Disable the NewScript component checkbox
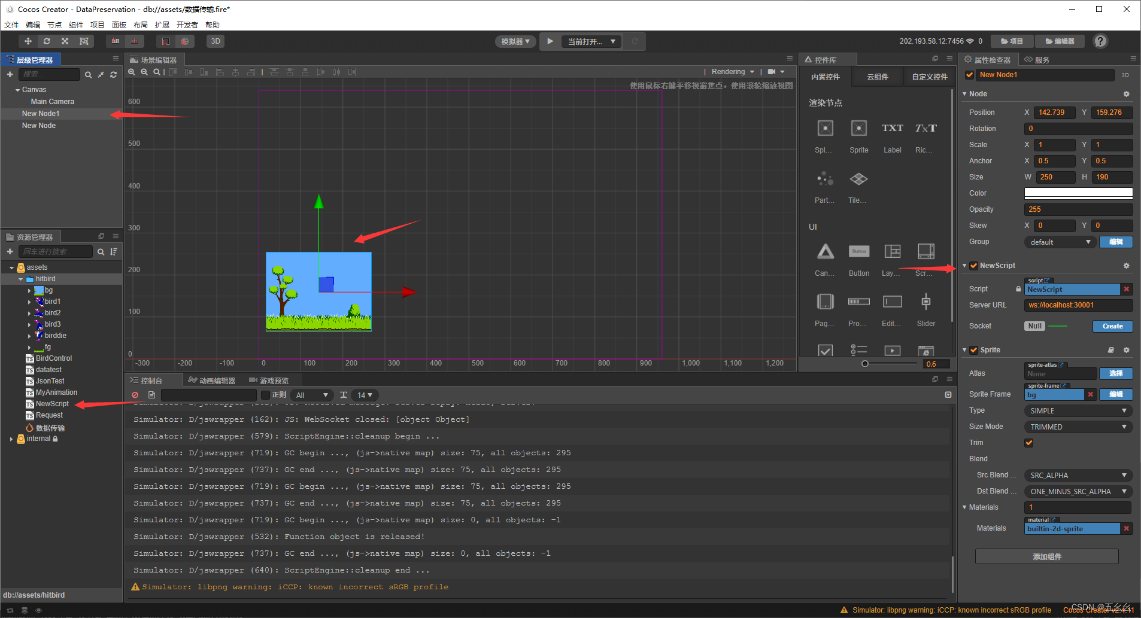 pyautogui.click(x=973, y=265)
